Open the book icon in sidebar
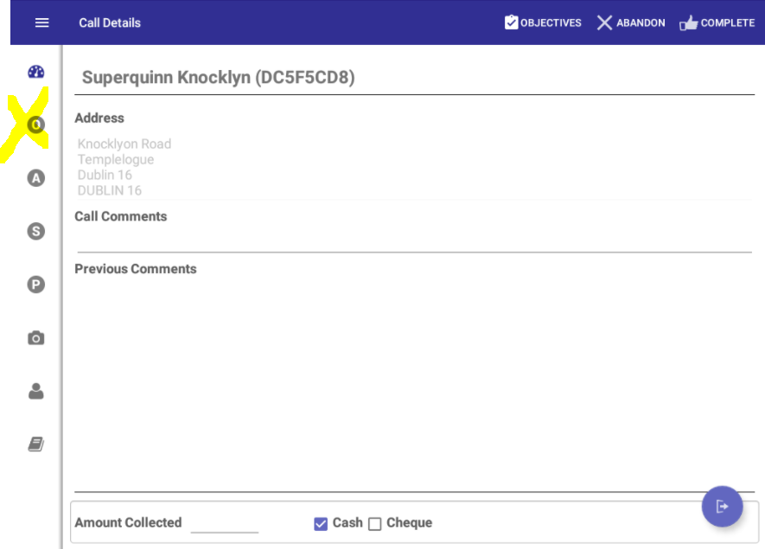 pos(36,444)
